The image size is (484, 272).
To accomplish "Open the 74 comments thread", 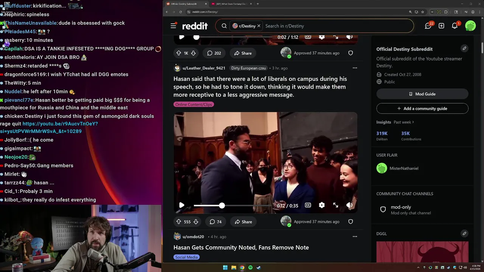I will pos(216,222).
